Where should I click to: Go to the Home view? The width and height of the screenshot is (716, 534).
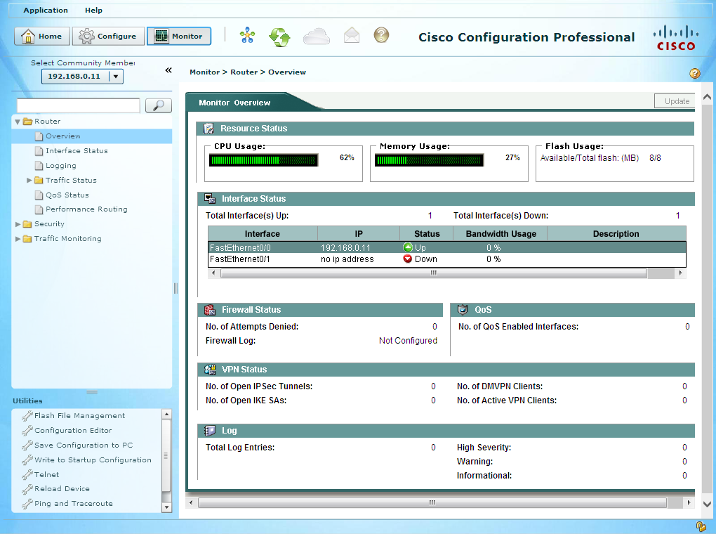point(42,36)
